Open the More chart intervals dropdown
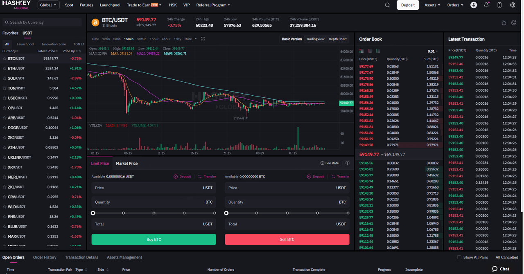524x274 pixels. pos(190,39)
